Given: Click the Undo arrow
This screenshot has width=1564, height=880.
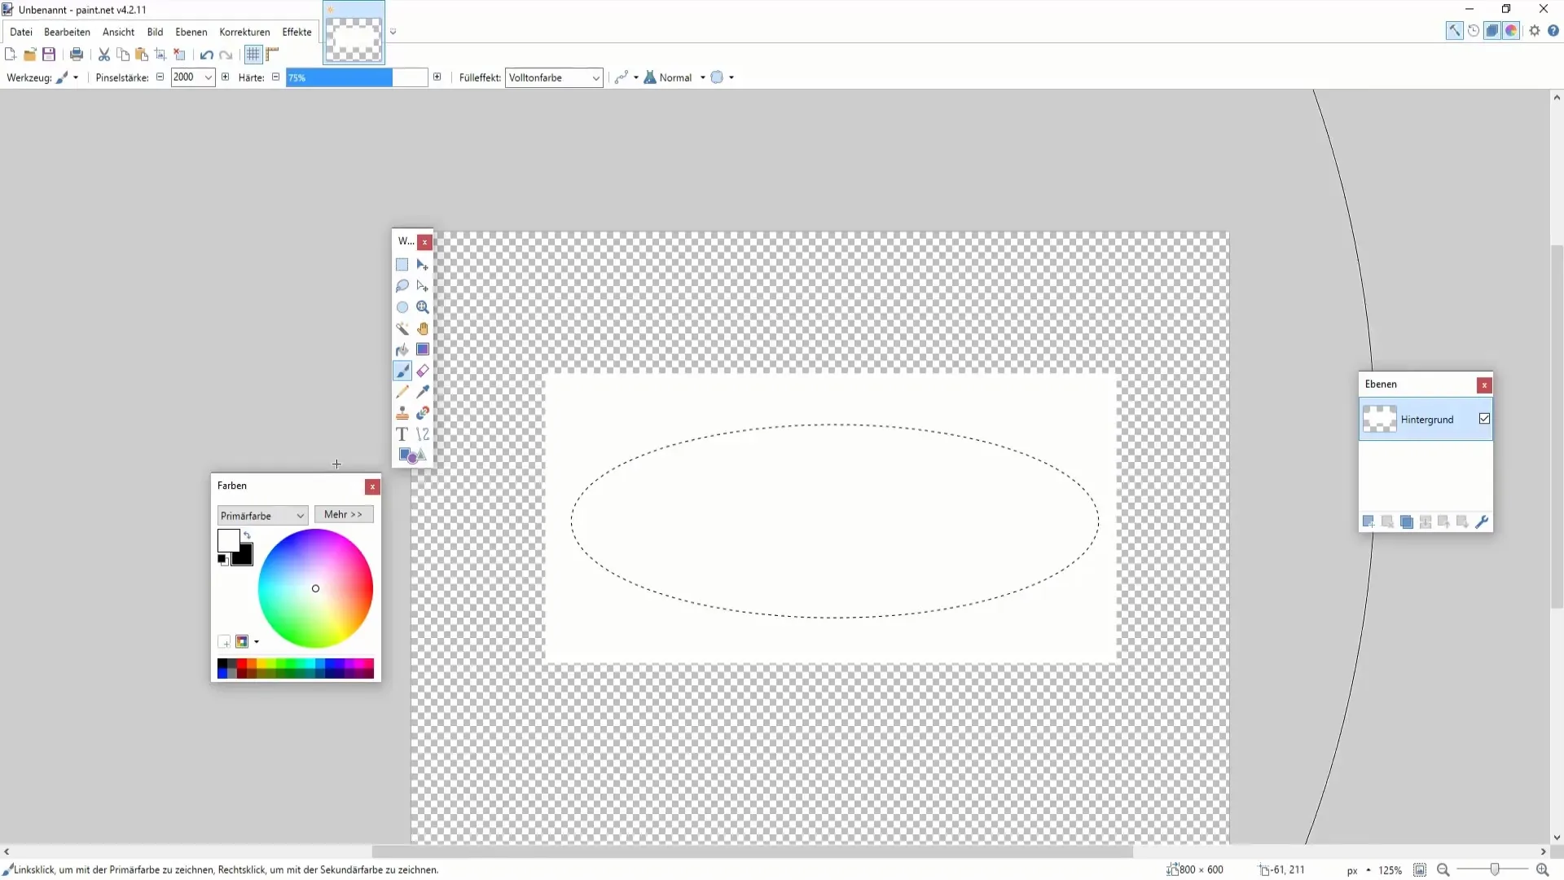Looking at the screenshot, I should point(207,55).
